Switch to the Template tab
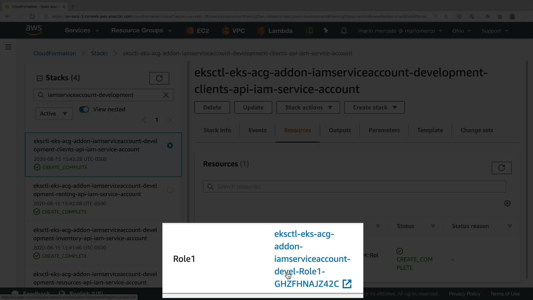Screen dimensions: 533x300 click(x=430, y=130)
